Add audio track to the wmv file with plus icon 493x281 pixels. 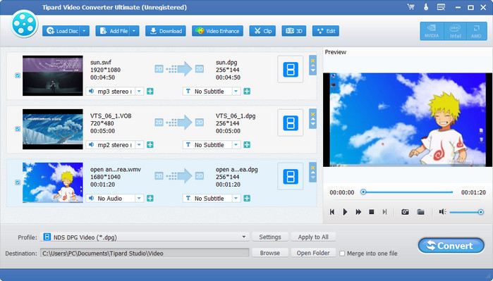coord(150,199)
